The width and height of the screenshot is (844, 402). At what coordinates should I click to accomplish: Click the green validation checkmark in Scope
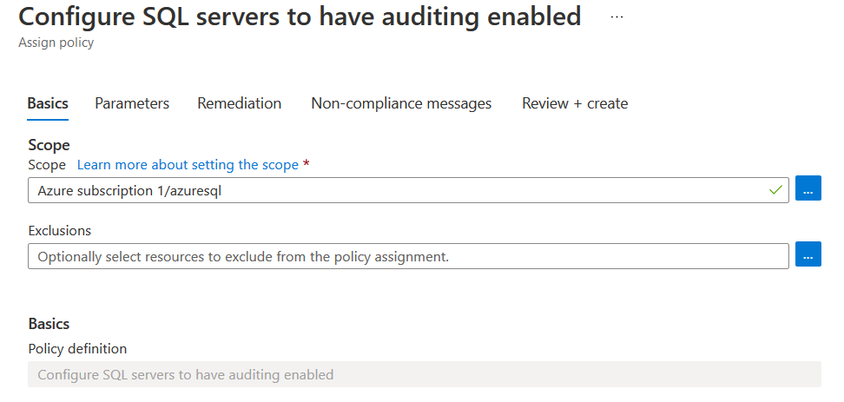pyautogui.click(x=775, y=189)
